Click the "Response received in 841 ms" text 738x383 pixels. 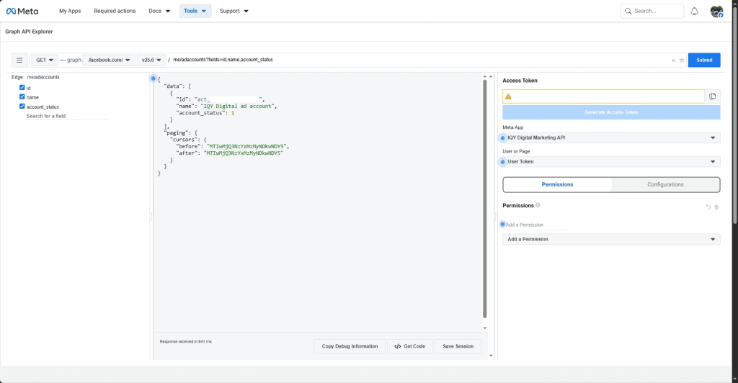point(185,342)
